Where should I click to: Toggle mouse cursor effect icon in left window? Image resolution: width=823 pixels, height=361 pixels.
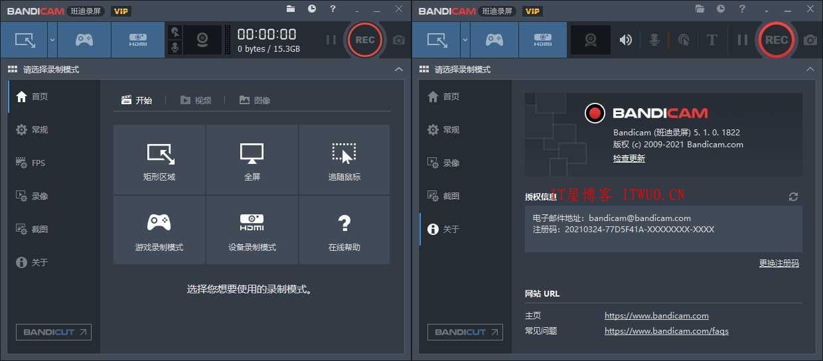pyautogui.click(x=175, y=32)
